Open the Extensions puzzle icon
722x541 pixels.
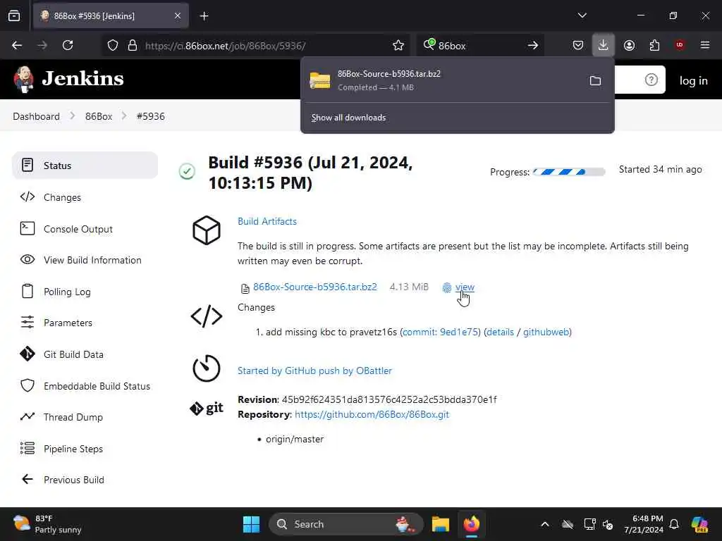click(x=654, y=45)
